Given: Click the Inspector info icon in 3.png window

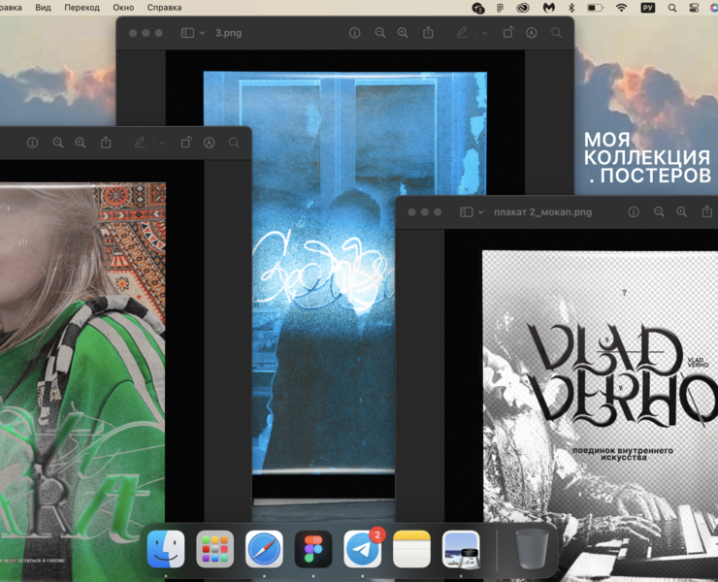Looking at the screenshot, I should click(x=355, y=33).
